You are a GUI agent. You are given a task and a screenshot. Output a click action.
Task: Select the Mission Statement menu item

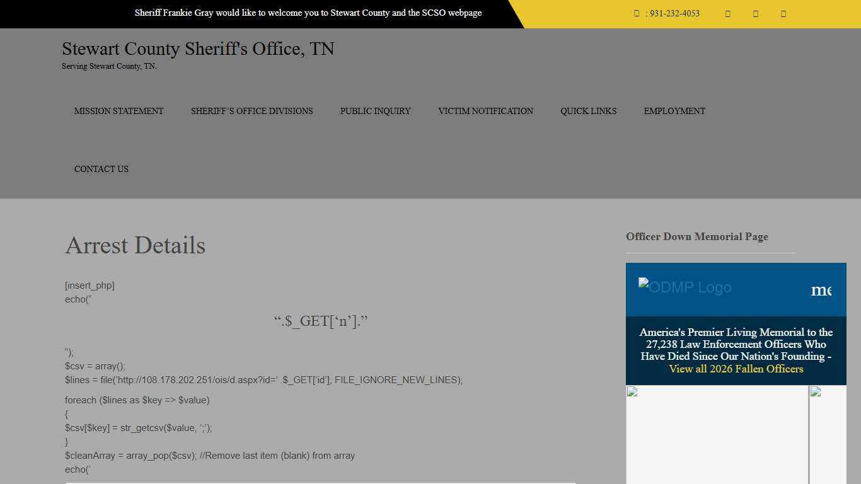(118, 111)
